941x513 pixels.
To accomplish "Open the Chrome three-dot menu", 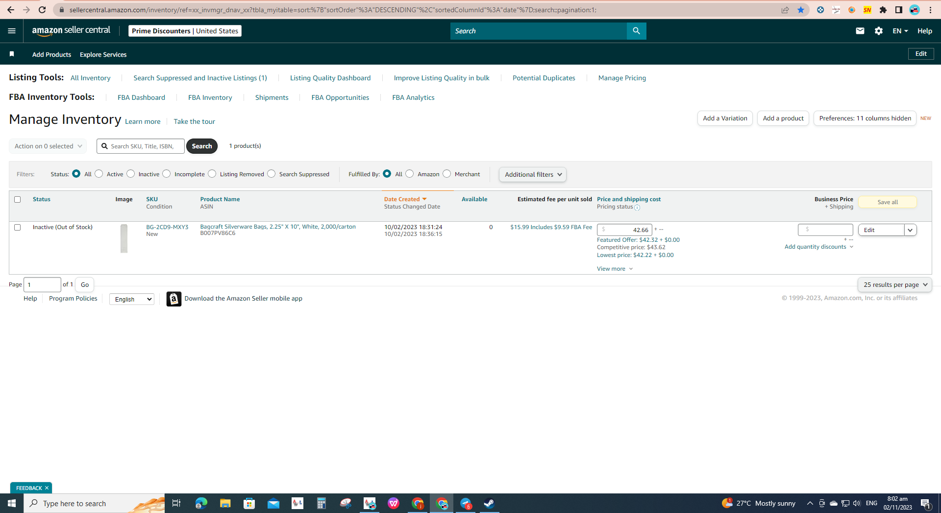I will click(930, 10).
